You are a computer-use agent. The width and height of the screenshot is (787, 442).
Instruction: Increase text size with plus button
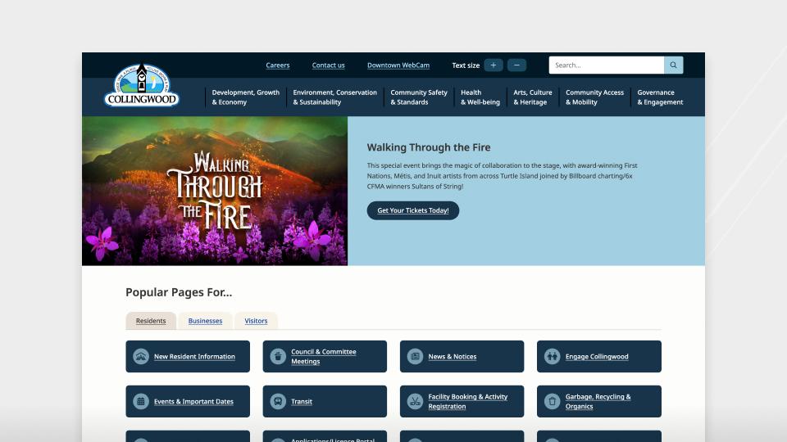pyautogui.click(x=494, y=65)
